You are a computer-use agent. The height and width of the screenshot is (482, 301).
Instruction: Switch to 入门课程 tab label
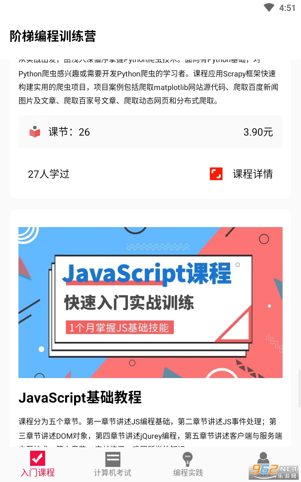pyautogui.click(x=38, y=473)
